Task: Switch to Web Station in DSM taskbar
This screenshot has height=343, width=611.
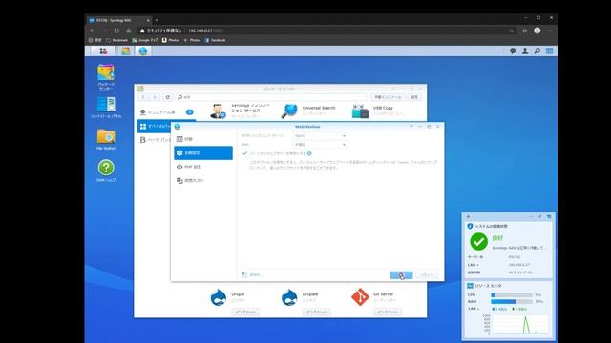Action: (143, 50)
